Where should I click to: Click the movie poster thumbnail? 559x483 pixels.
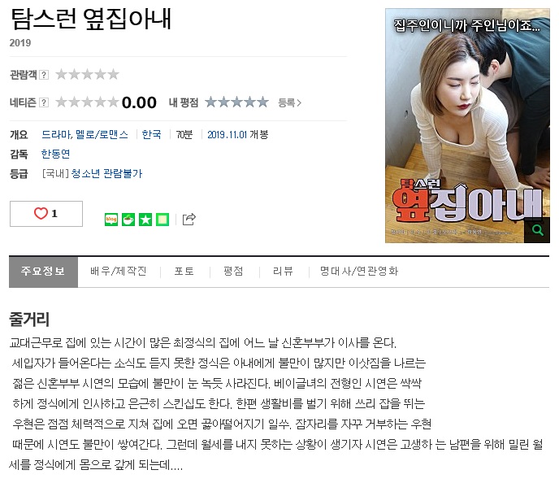(x=467, y=125)
